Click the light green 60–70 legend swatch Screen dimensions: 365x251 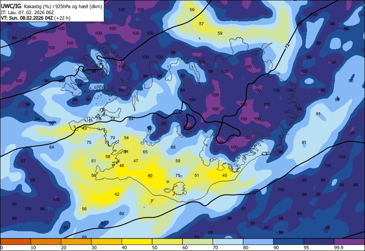[198, 242]
